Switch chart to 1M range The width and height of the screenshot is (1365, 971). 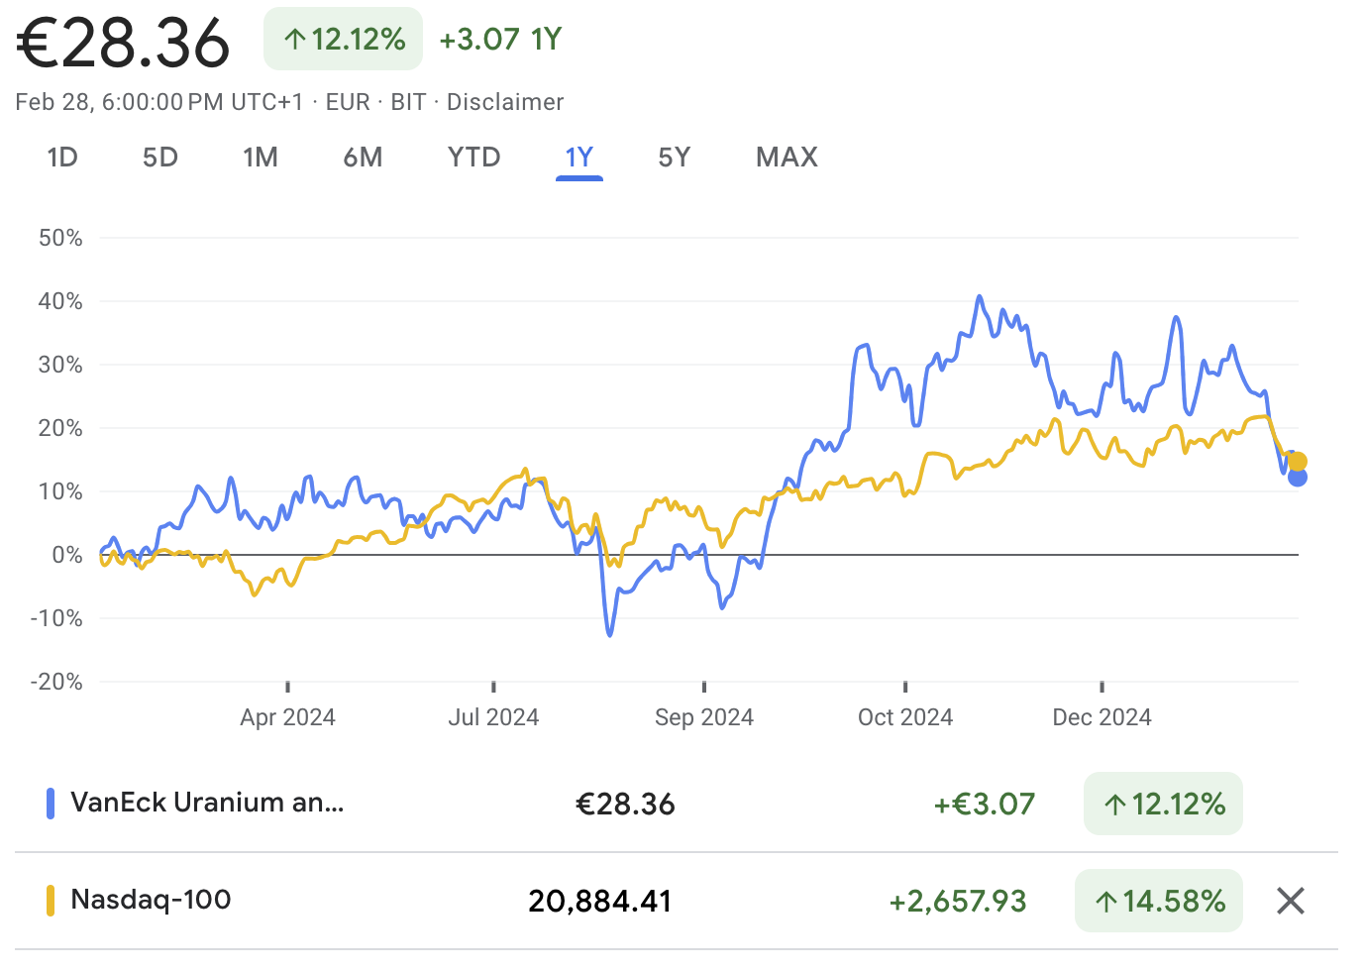click(261, 158)
